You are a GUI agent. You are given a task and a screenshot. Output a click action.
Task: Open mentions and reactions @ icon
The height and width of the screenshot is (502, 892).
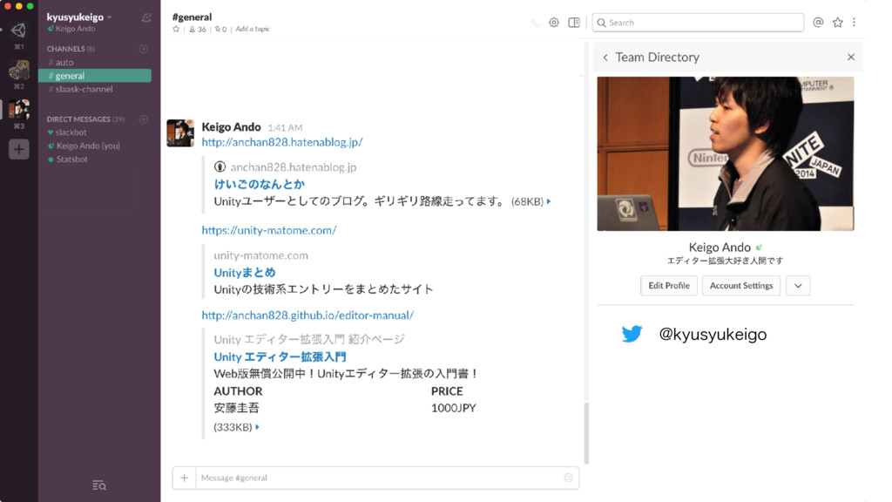[818, 22]
